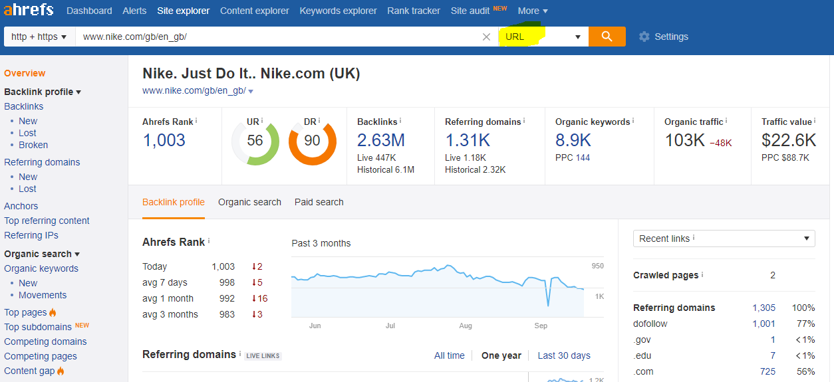Open Keywords explorer in top navigation
The image size is (834, 382).
(x=338, y=11)
